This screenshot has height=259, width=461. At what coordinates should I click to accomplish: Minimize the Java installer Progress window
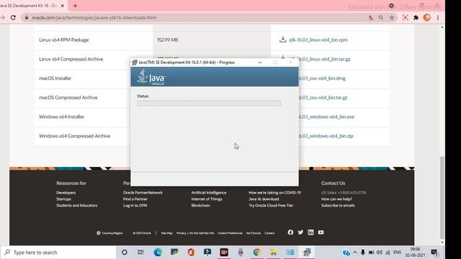260,63
